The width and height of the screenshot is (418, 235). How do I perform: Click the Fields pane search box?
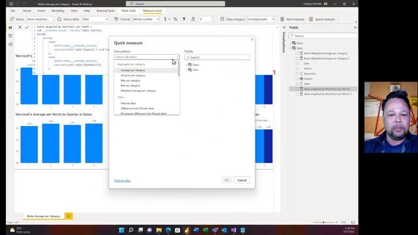pos(323,36)
